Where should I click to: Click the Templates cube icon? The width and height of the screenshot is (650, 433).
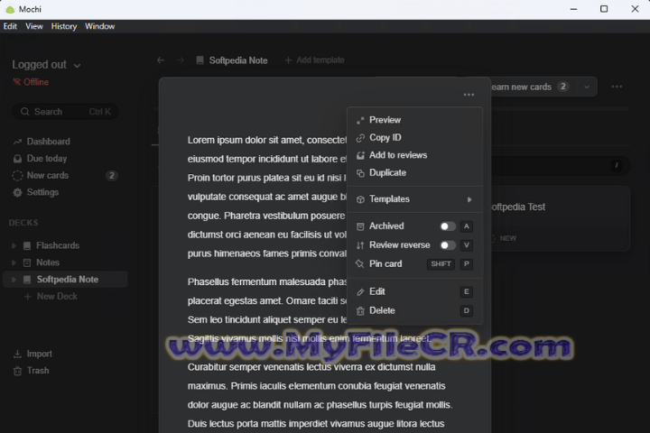[x=360, y=199]
